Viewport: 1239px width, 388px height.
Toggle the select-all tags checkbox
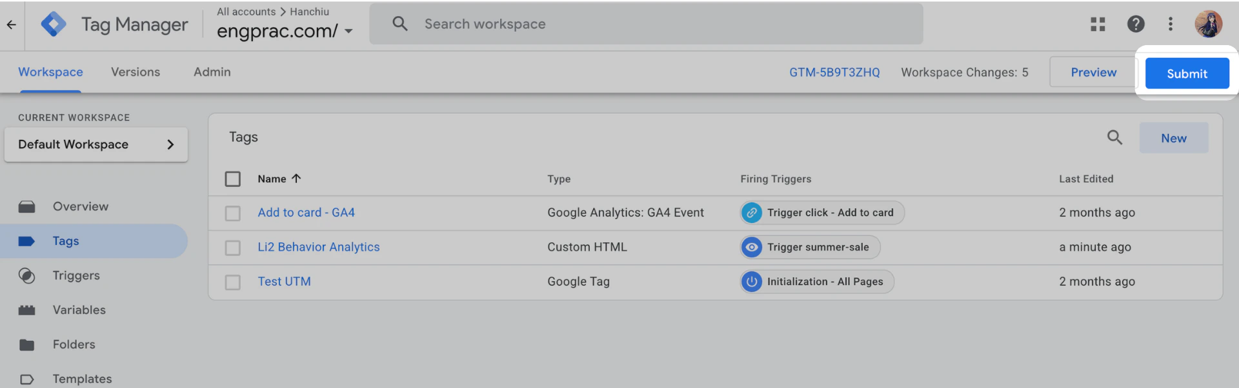click(232, 179)
